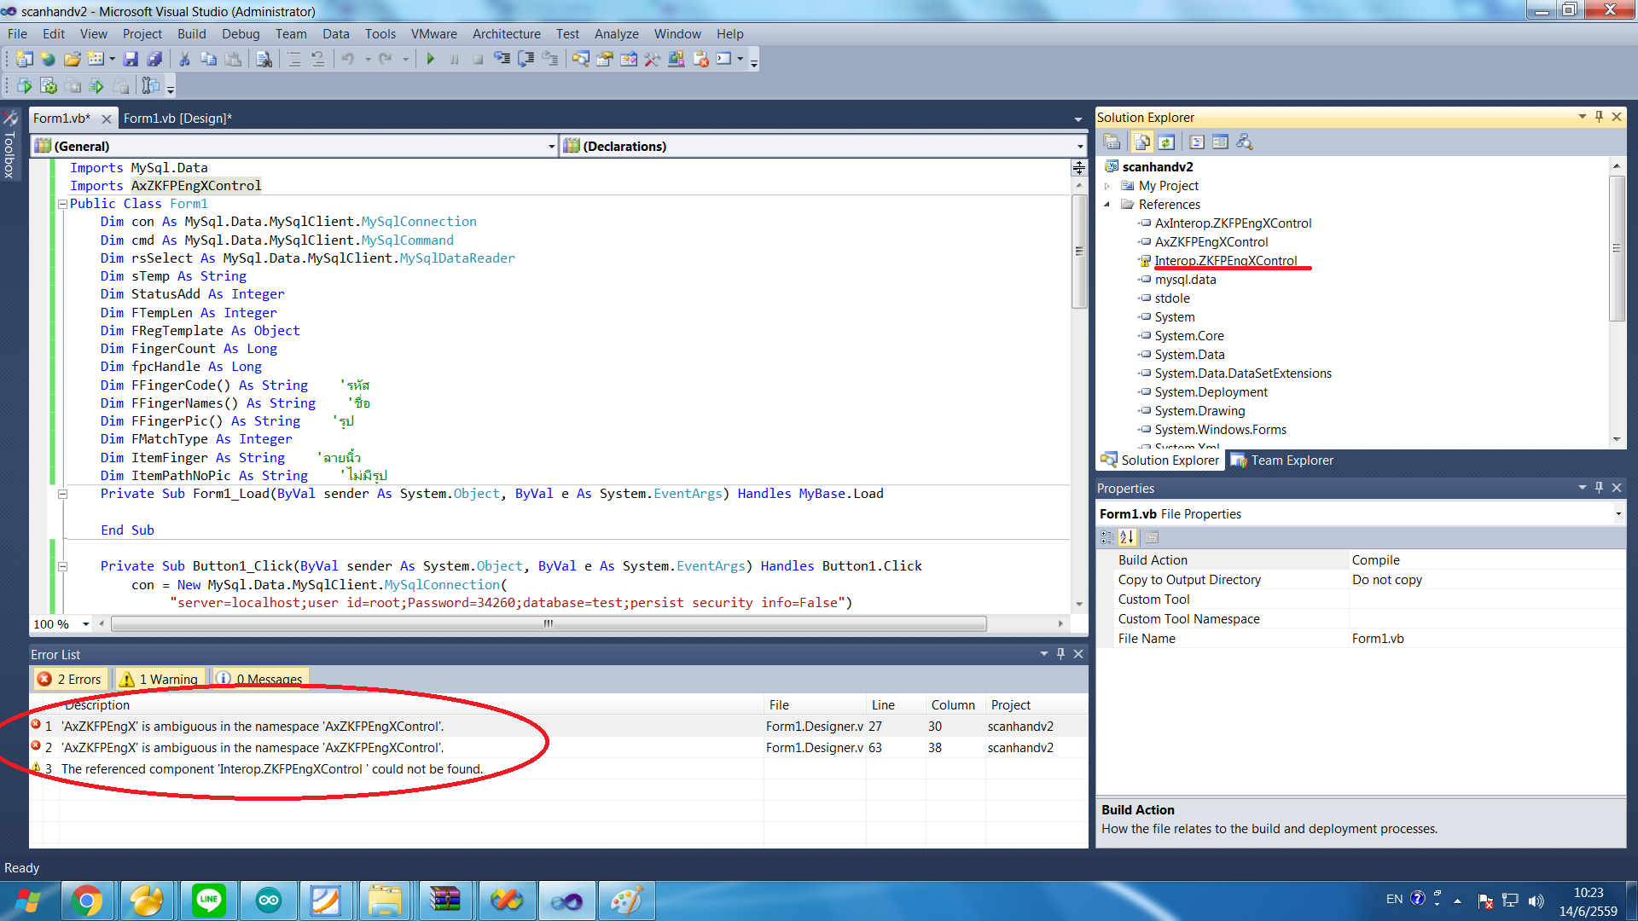Start Debugging with the green play button
The image size is (1638, 921).
(x=431, y=59)
